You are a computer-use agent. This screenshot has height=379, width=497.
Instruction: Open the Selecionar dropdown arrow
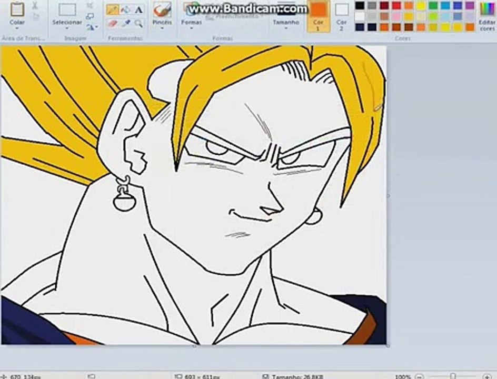point(67,28)
